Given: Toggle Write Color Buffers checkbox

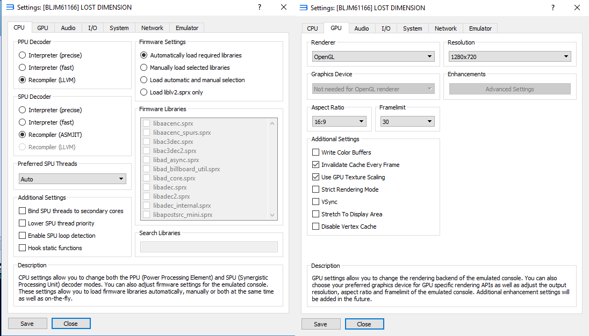Looking at the screenshot, I should [x=316, y=152].
